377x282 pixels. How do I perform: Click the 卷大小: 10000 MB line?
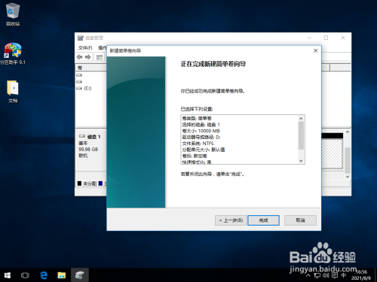[x=201, y=131]
